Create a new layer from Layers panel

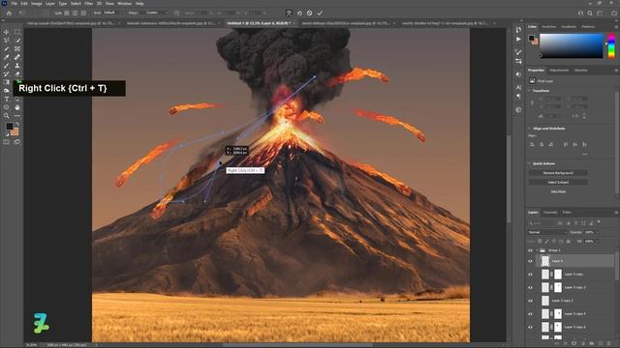601,344
